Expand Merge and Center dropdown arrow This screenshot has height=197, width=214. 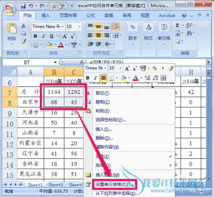click(x=121, y=35)
